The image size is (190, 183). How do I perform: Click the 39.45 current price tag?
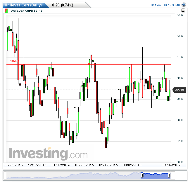[179, 90]
